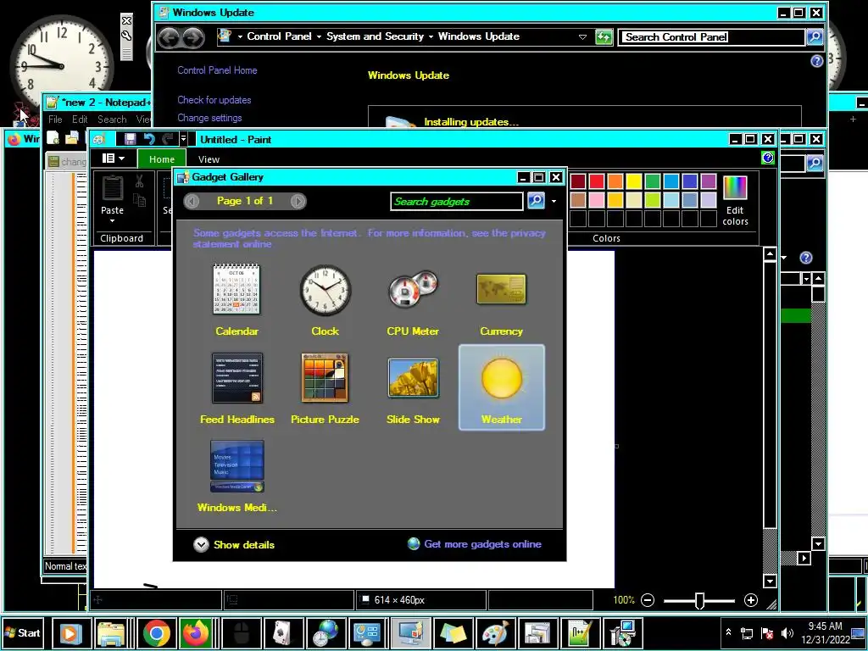868x651 pixels.
Task: Pick the pink color swatch in Paint
Action: coord(597,200)
